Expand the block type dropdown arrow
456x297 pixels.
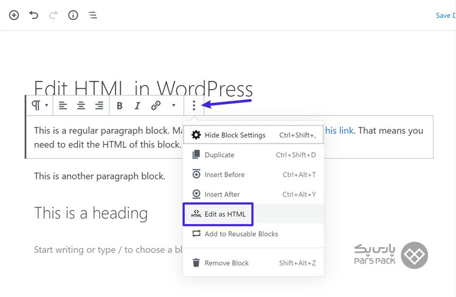coord(47,105)
